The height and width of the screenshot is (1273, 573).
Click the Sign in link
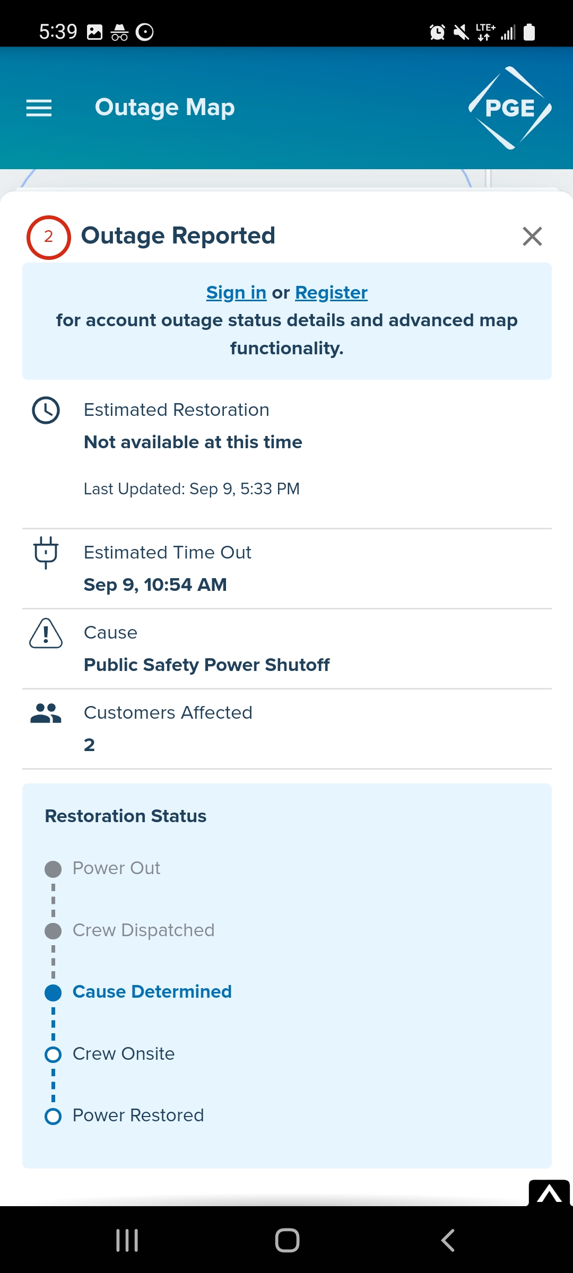pyautogui.click(x=236, y=293)
